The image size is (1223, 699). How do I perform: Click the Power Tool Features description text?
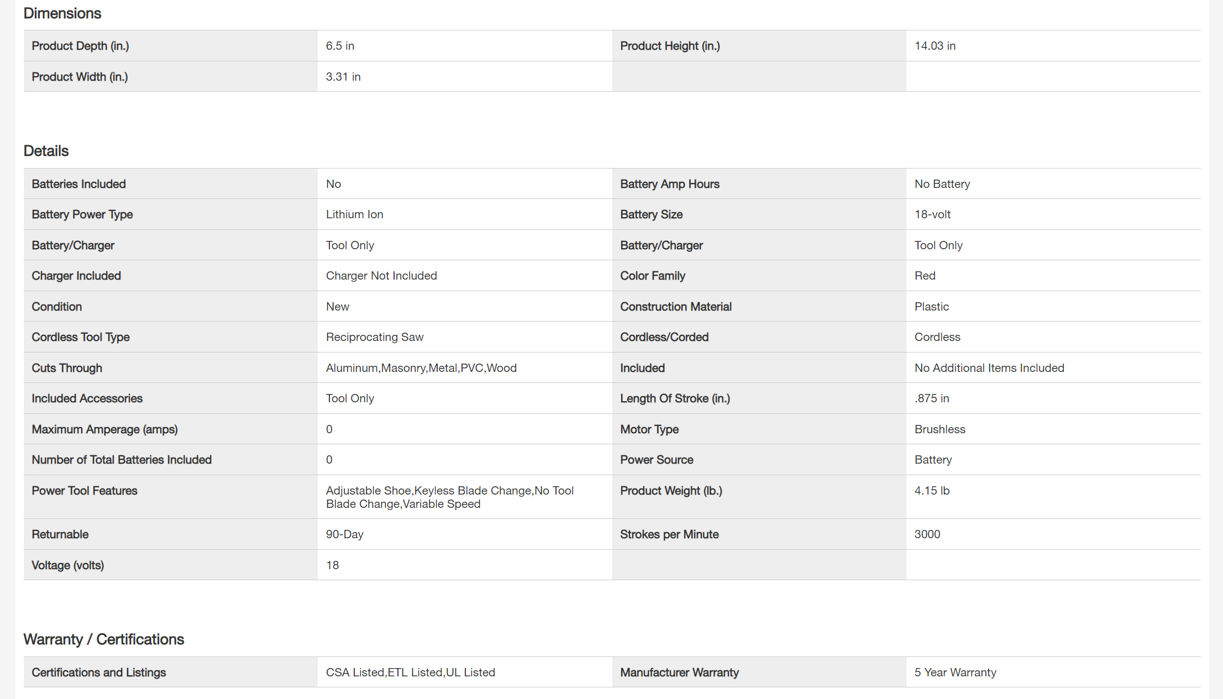coord(449,497)
